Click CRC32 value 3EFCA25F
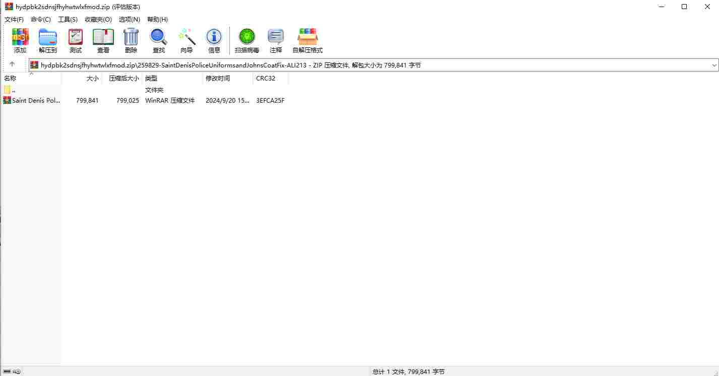The image size is (719, 376). [270, 100]
